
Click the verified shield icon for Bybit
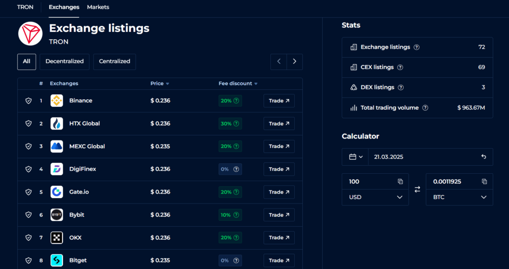[x=28, y=215]
